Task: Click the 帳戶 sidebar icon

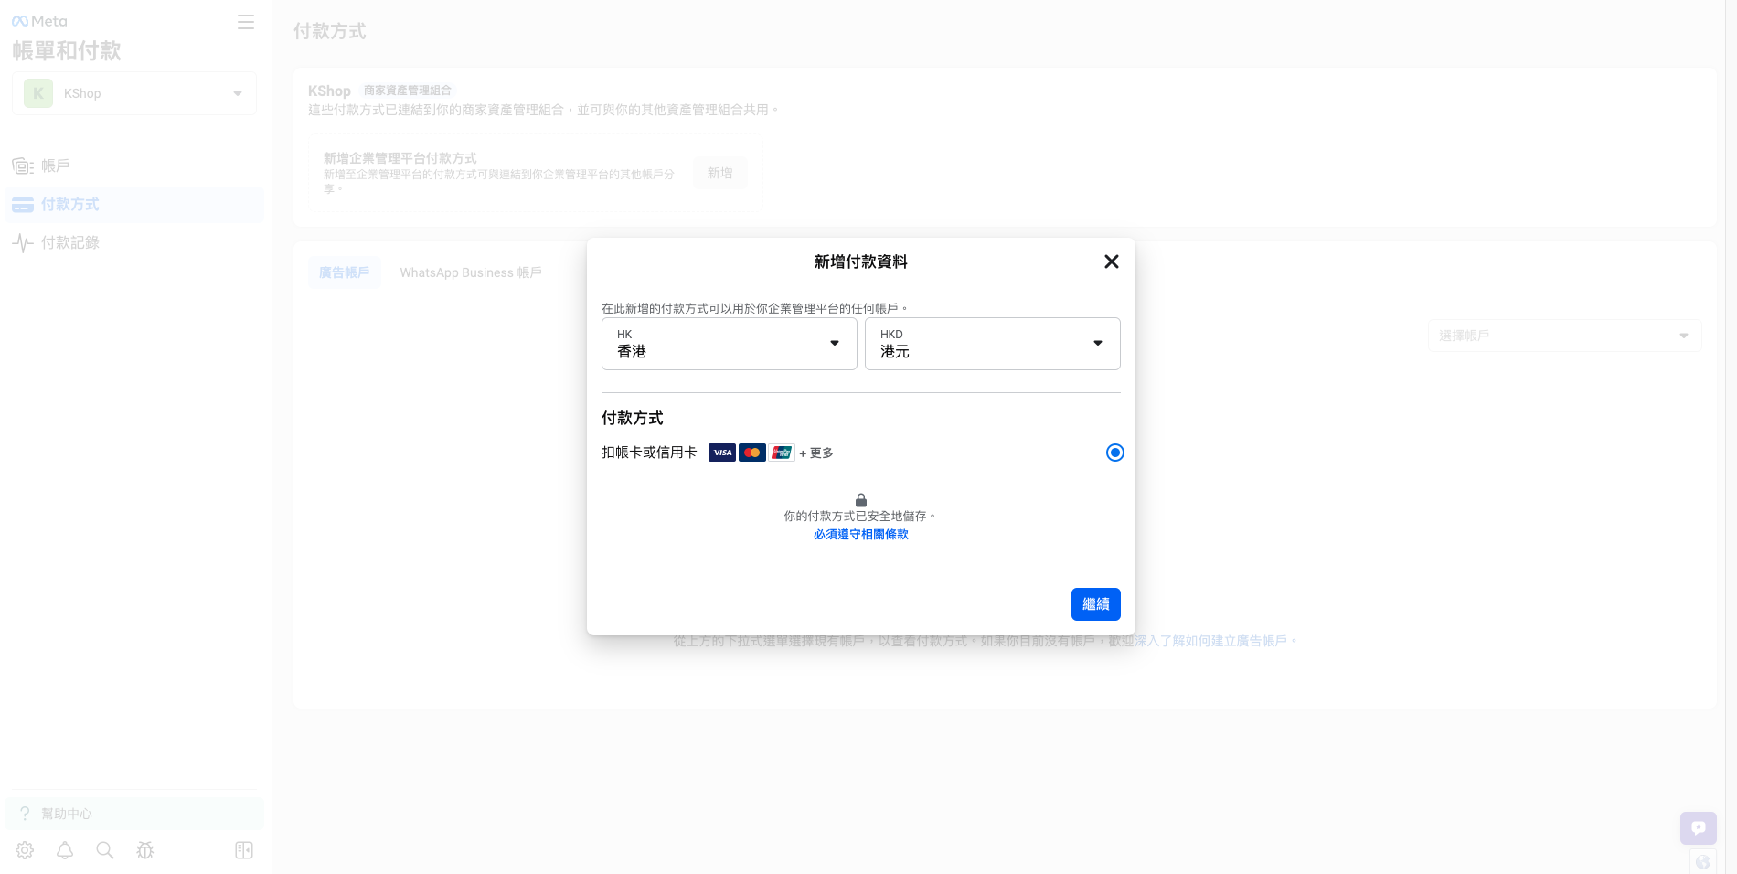Action: (23, 165)
